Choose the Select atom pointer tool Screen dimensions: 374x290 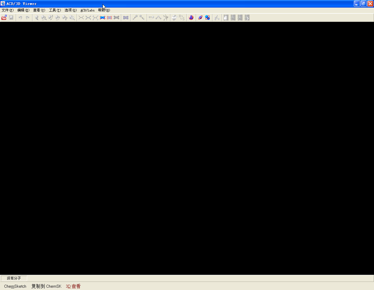tap(37, 18)
